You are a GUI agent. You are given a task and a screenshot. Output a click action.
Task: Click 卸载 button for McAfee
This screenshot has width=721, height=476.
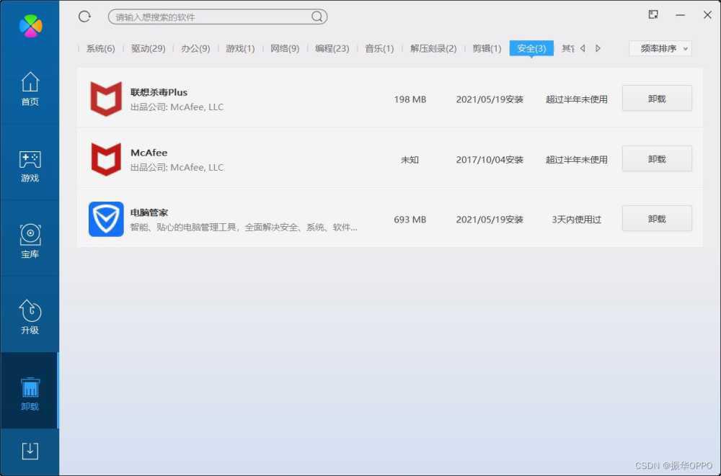click(x=657, y=159)
